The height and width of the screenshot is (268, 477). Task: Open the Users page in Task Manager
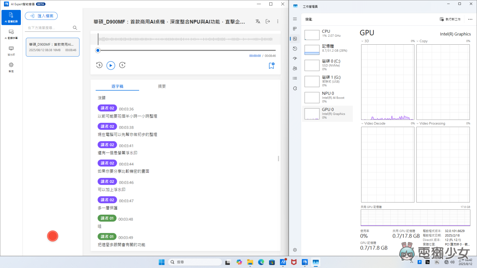click(295, 68)
